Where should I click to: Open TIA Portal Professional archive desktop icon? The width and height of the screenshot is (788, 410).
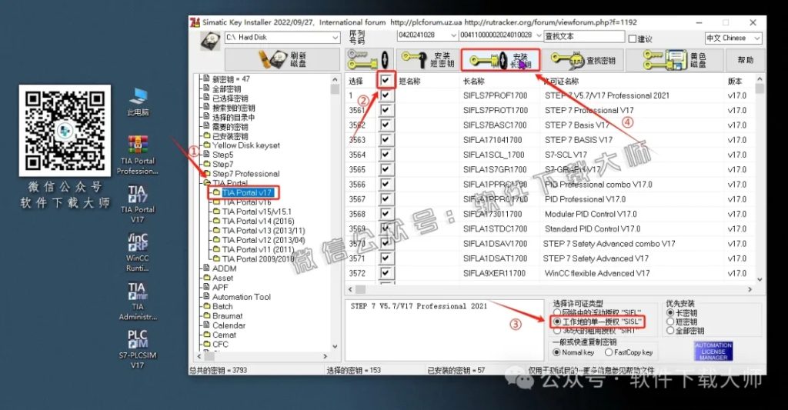click(x=138, y=155)
